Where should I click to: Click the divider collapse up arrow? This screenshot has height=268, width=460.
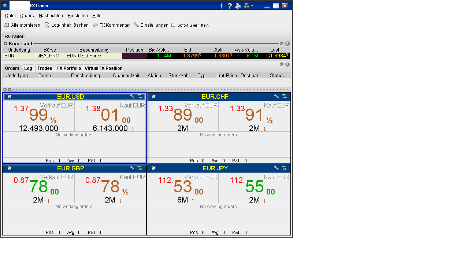5,89
